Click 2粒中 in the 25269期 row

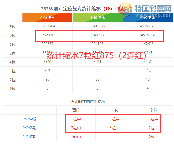tap(153, 119)
